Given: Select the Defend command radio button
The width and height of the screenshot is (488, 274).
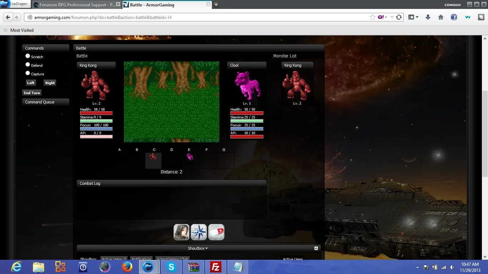Looking at the screenshot, I should [x=28, y=65].
